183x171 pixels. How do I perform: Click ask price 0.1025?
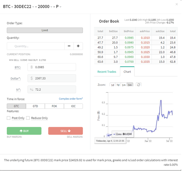tap(145, 52)
